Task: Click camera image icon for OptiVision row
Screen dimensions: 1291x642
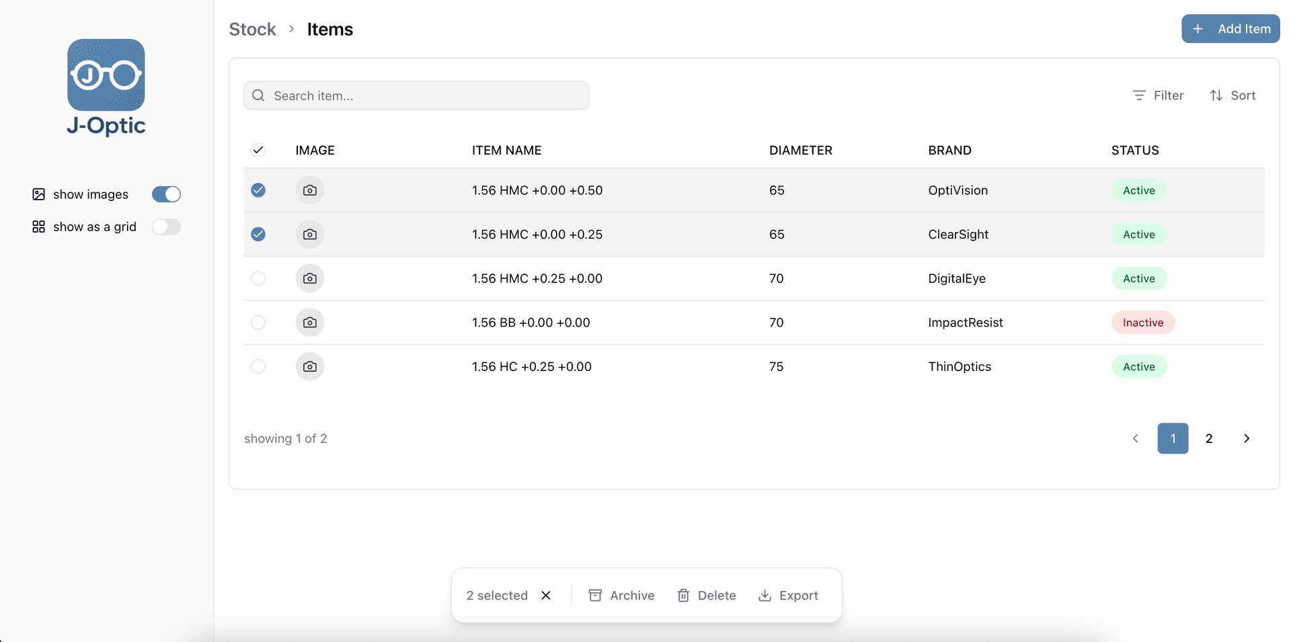Action: coord(309,190)
